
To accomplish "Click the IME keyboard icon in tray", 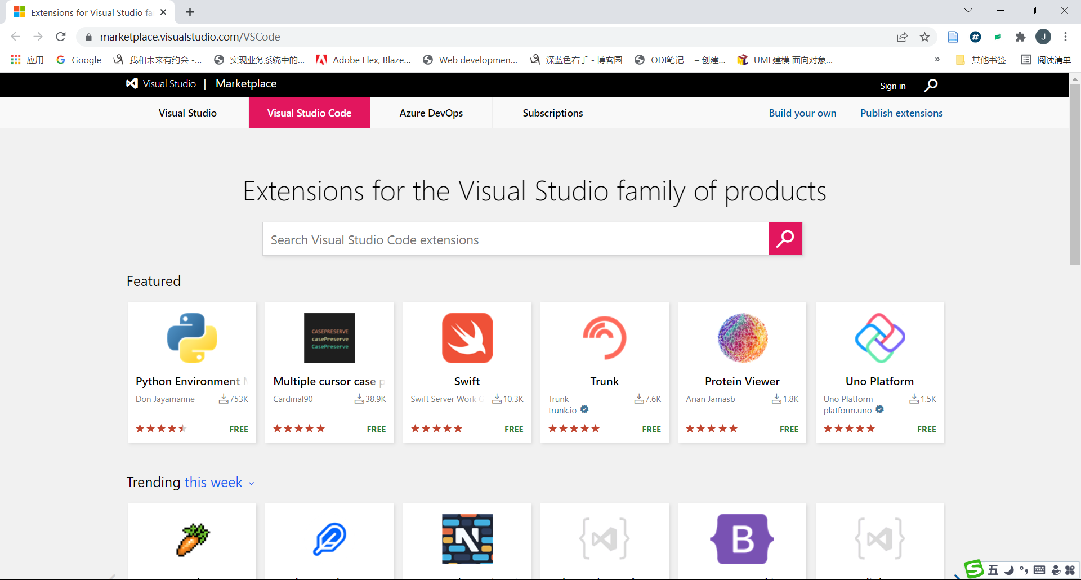I will click(x=1039, y=570).
